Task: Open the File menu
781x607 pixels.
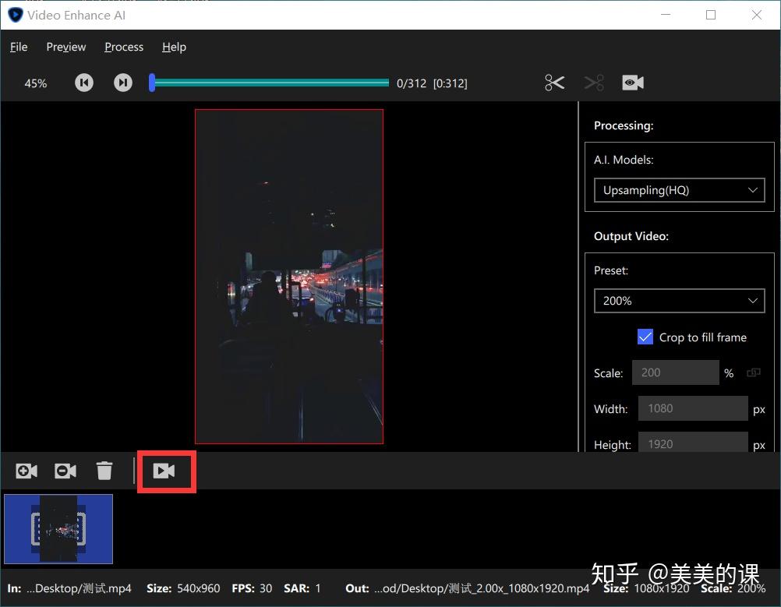Action: coord(18,47)
